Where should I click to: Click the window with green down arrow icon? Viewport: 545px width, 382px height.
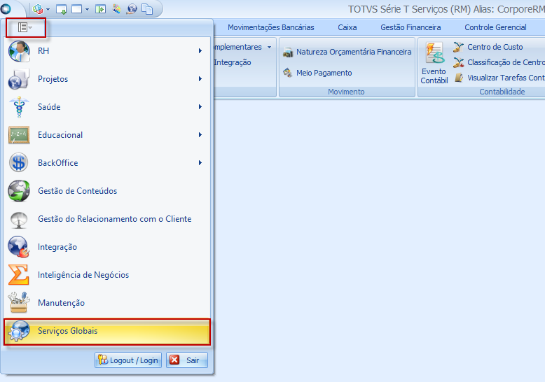(61, 9)
